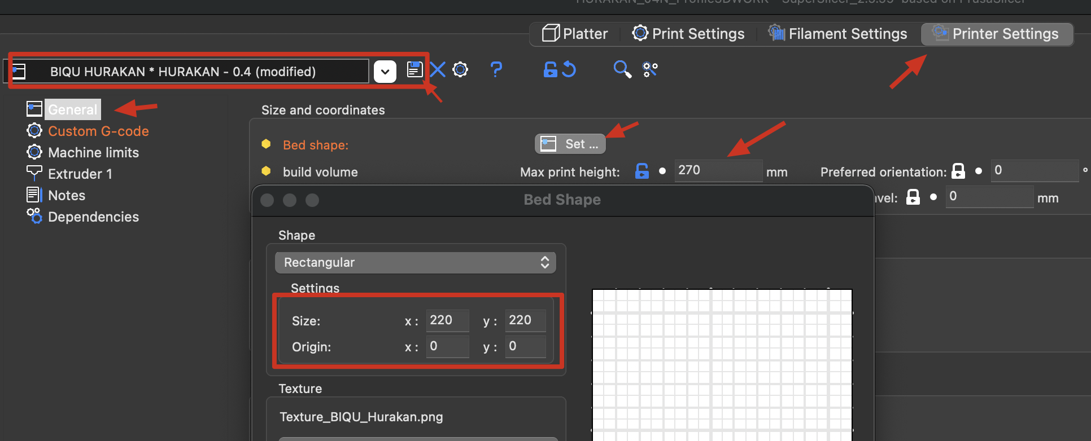
Task: Click the save preset floppy disk icon
Action: pyautogui.click(x=414, y=70)
